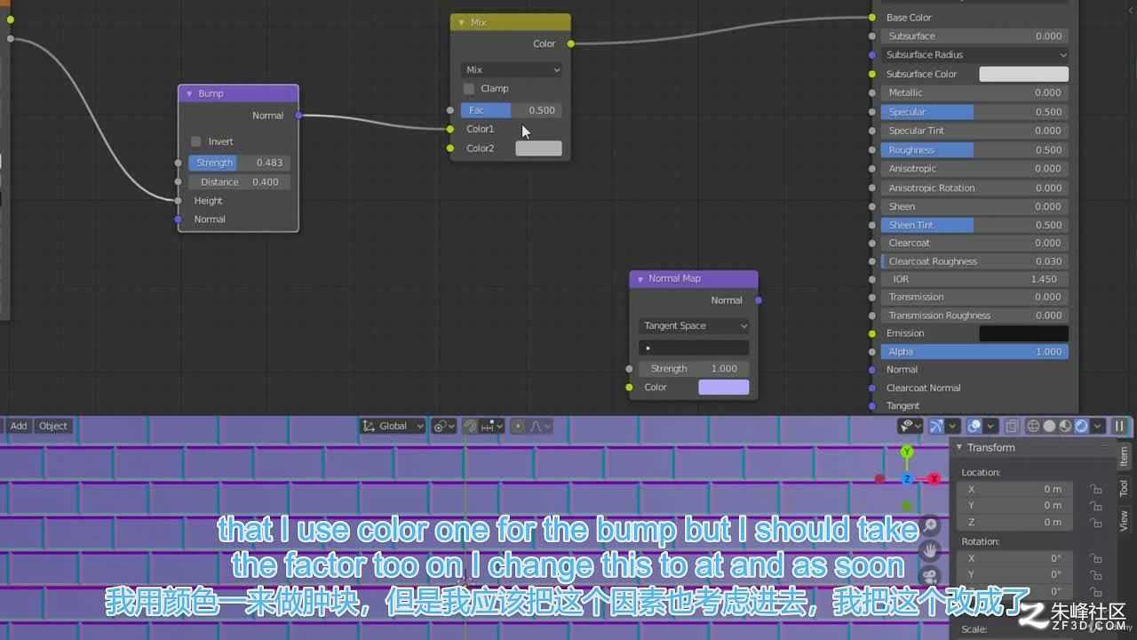
Task: Click the Bump node Normal output socket
Action: point(298,115)
